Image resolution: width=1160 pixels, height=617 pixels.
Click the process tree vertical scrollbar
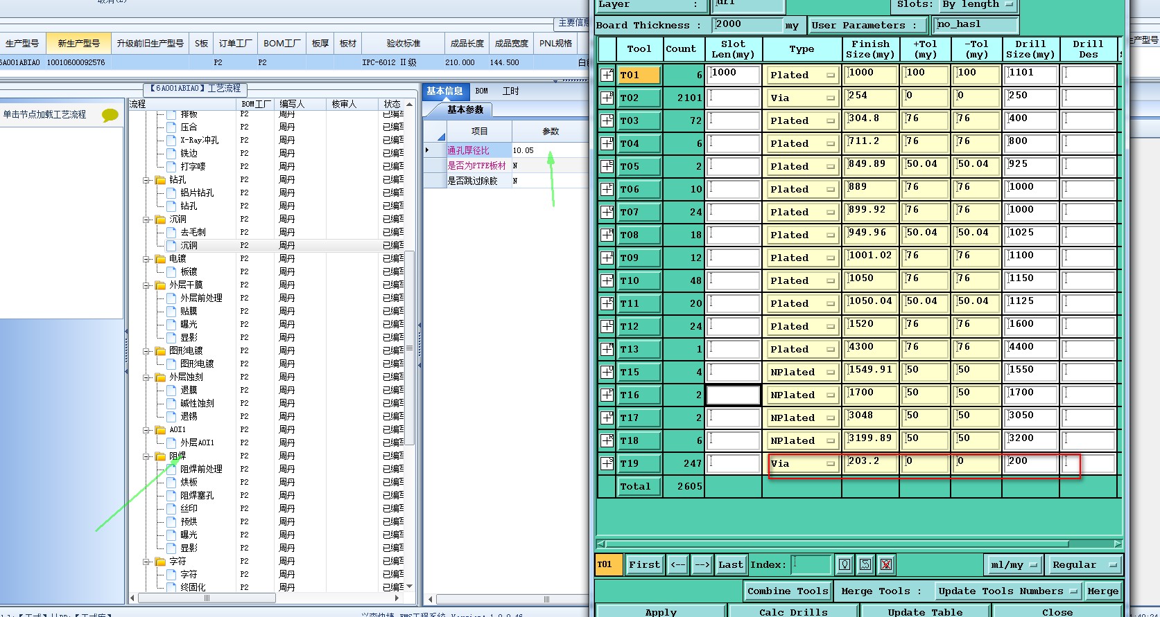tap(409, 348)
